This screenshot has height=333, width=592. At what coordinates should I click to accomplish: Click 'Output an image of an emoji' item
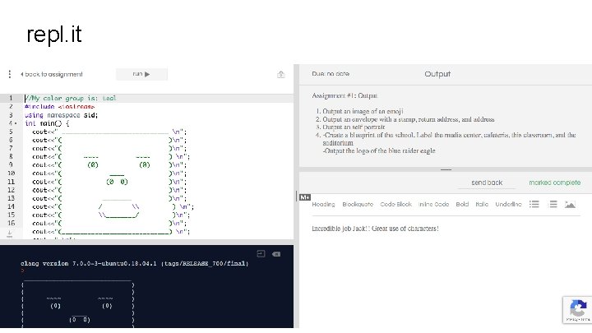coord(363,111)
